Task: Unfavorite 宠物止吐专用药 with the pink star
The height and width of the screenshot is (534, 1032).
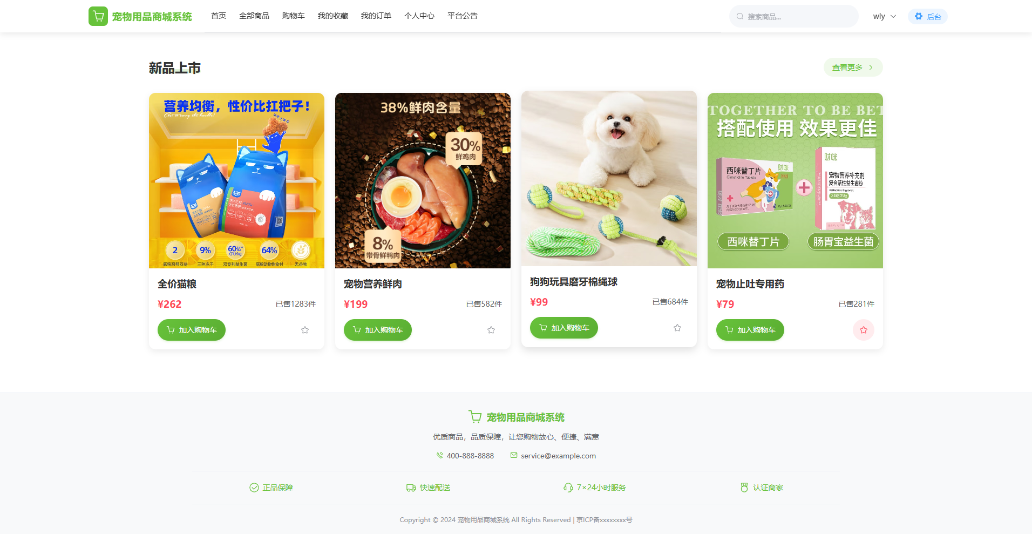Action: [864, 330]
